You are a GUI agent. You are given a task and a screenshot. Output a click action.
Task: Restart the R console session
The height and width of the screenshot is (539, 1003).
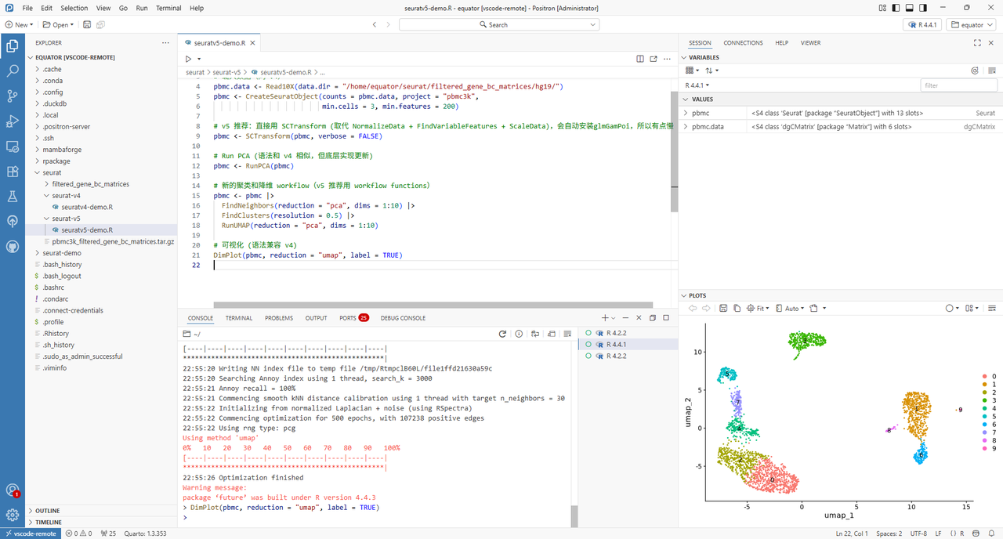503,334
